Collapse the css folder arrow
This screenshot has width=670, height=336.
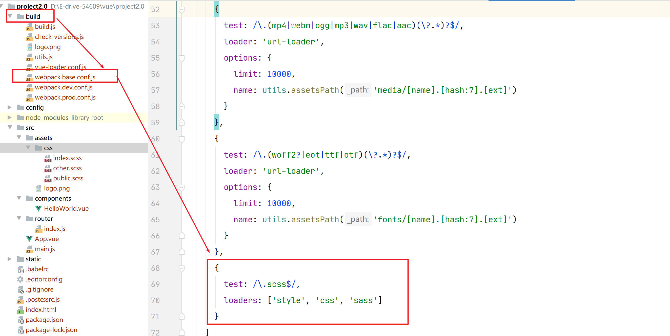(28, 148)
